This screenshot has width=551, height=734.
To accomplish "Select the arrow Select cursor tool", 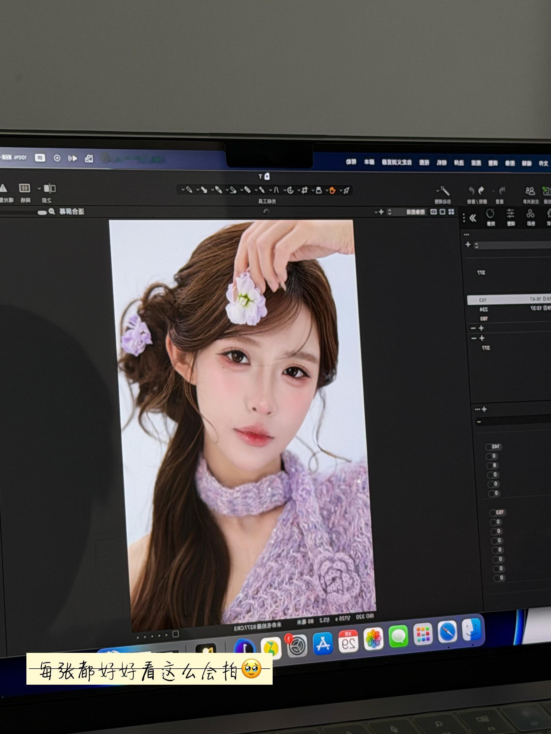I will 346,190.
